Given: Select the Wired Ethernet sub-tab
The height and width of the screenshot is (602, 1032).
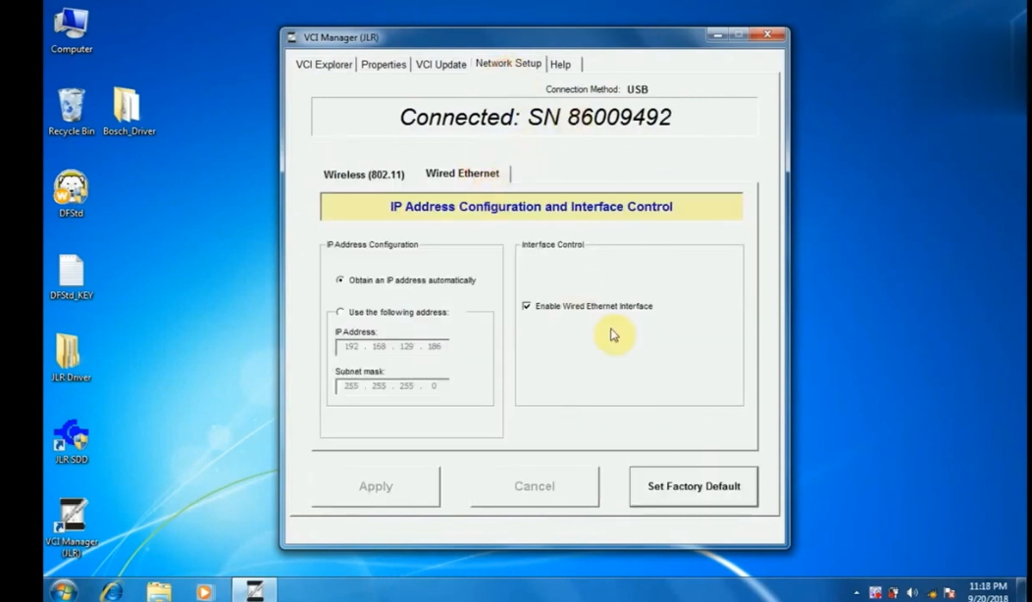Looking at the screenshot, I should (462, 173).
